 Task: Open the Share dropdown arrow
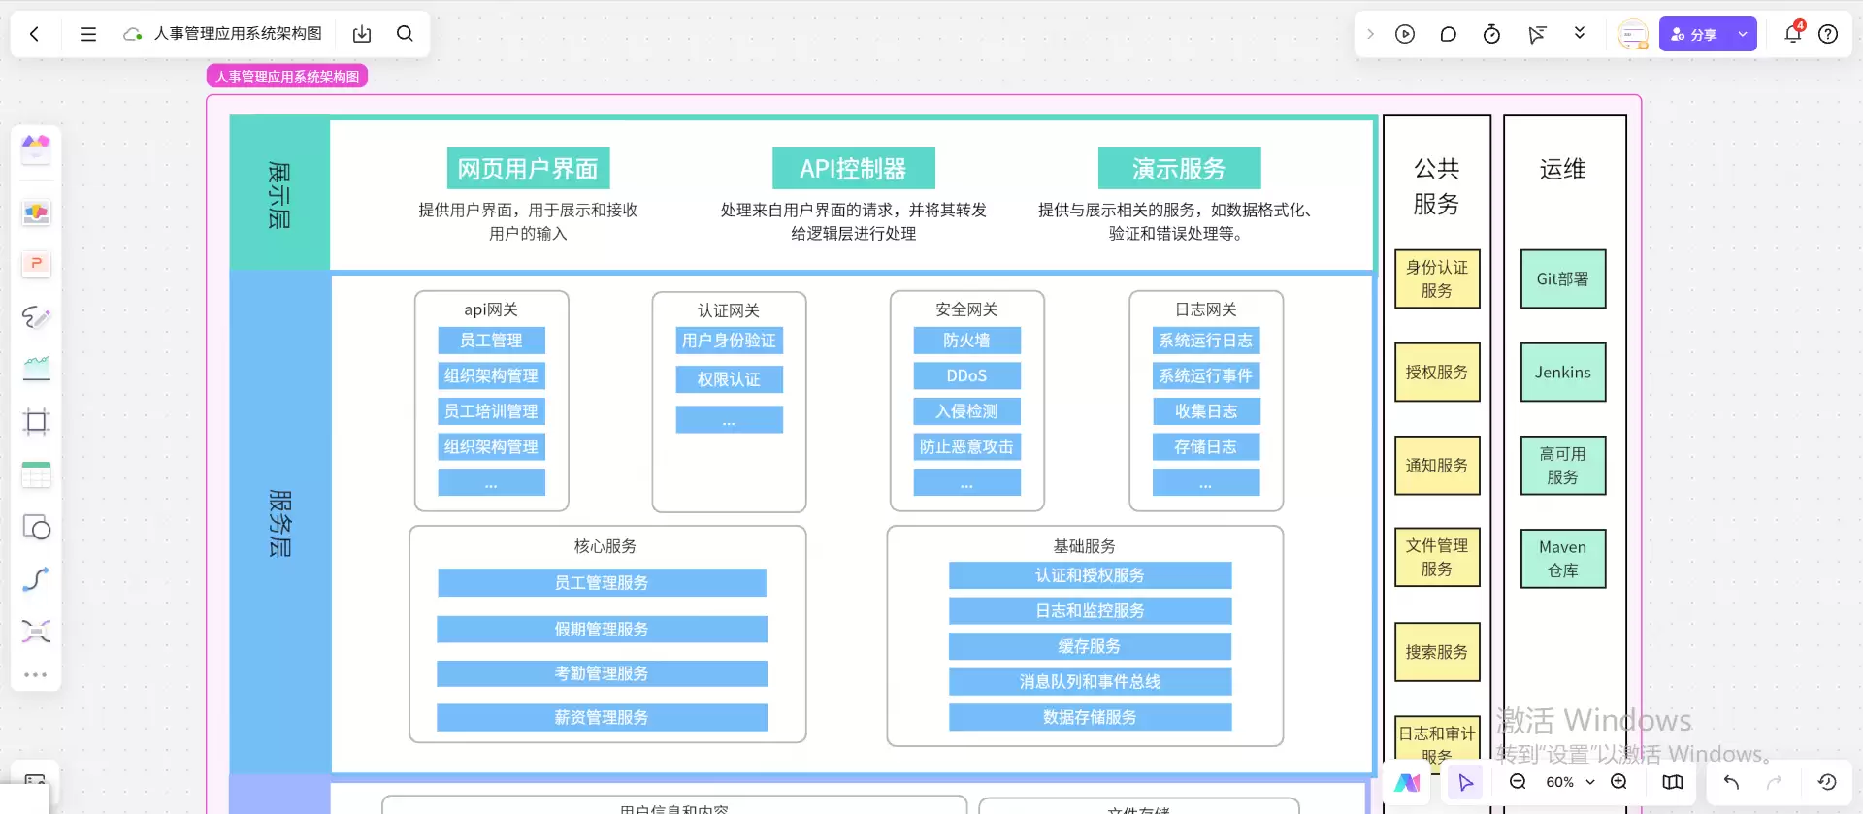(1743, 34)
